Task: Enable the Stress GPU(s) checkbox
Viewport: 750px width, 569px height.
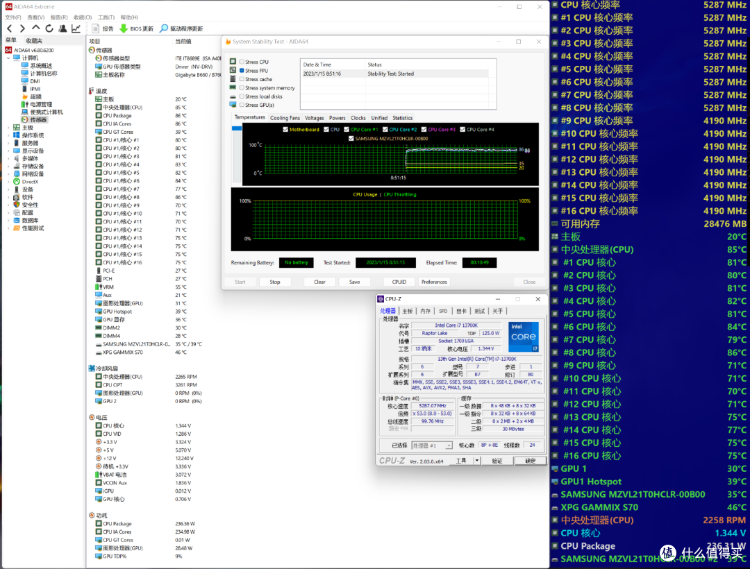Action: [242, 105]
